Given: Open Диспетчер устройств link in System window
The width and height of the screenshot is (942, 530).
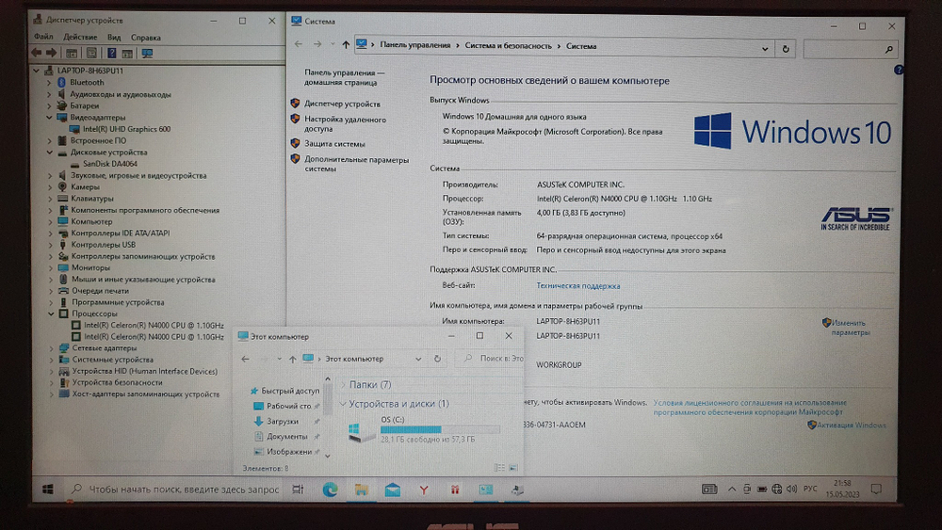Looking at the screenshot, I should 342,104.
